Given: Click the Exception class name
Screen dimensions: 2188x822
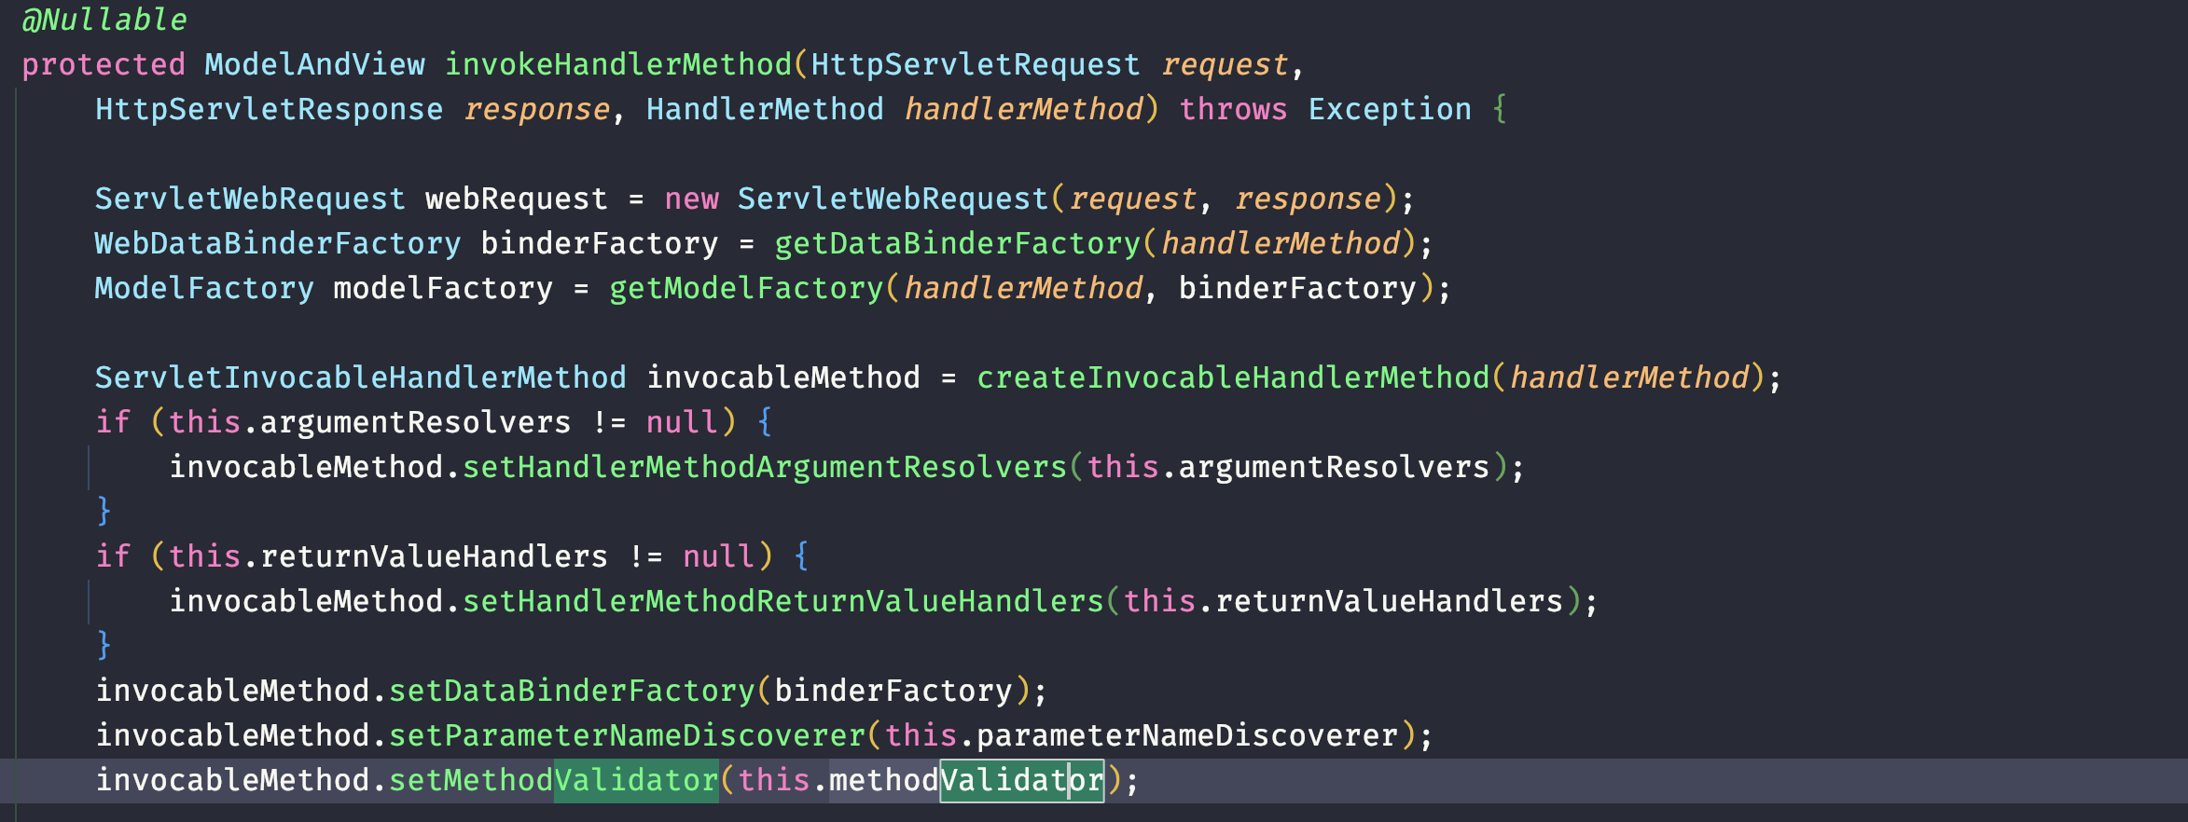Looking at the screenshot, I should point(1389,109).
